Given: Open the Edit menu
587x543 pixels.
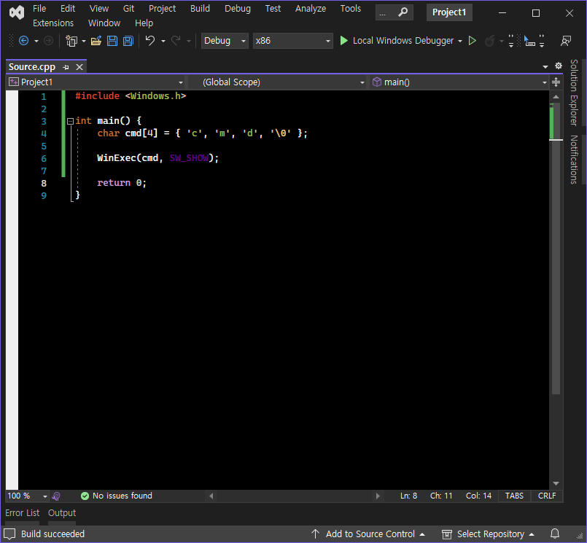Looking at the screenshot, I should pos(68,9).
